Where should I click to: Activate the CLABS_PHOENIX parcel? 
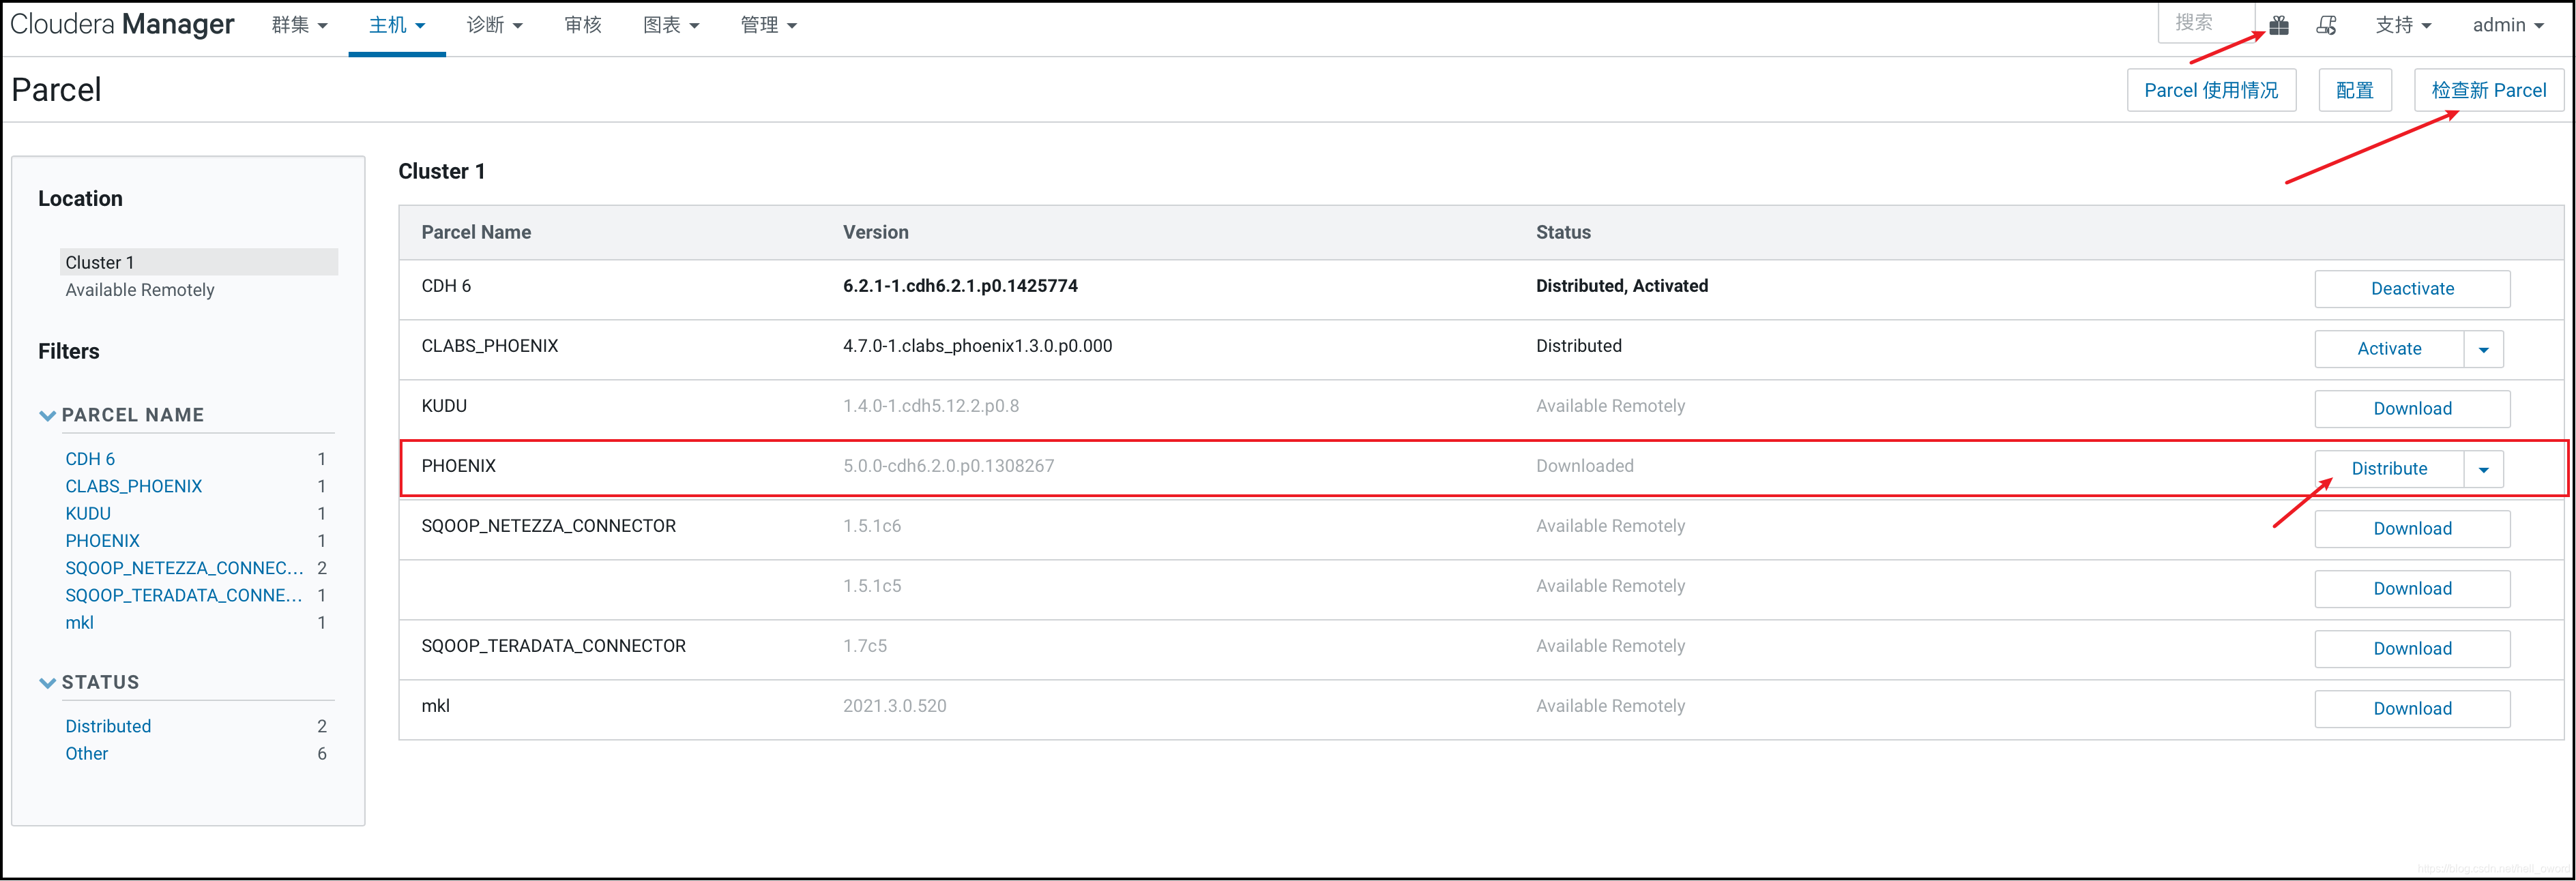click(x=2389, y=349)
